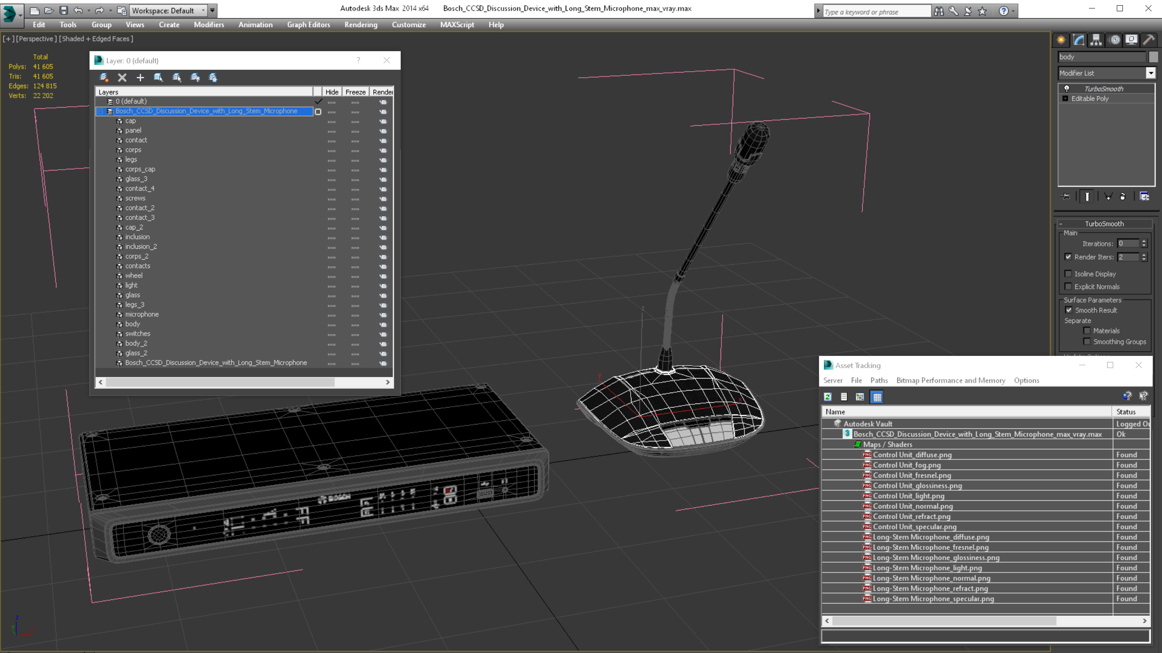Click the object color swatch beside body name
The image size is (1162, 653).
point(1153,57)
